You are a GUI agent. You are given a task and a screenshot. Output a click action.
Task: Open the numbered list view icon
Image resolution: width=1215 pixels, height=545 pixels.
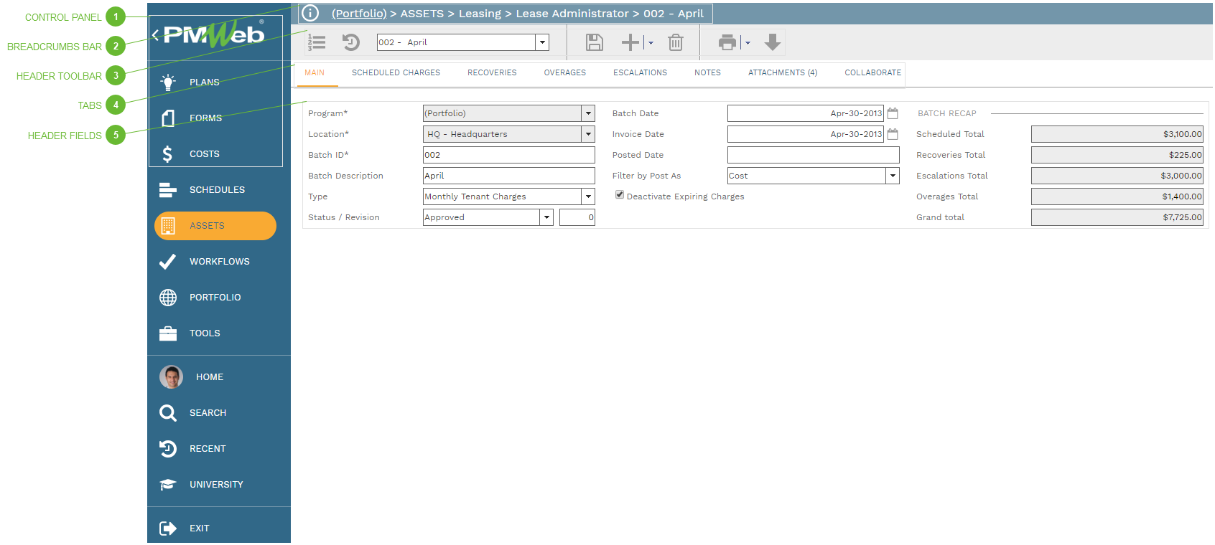(x=317, y=42)
